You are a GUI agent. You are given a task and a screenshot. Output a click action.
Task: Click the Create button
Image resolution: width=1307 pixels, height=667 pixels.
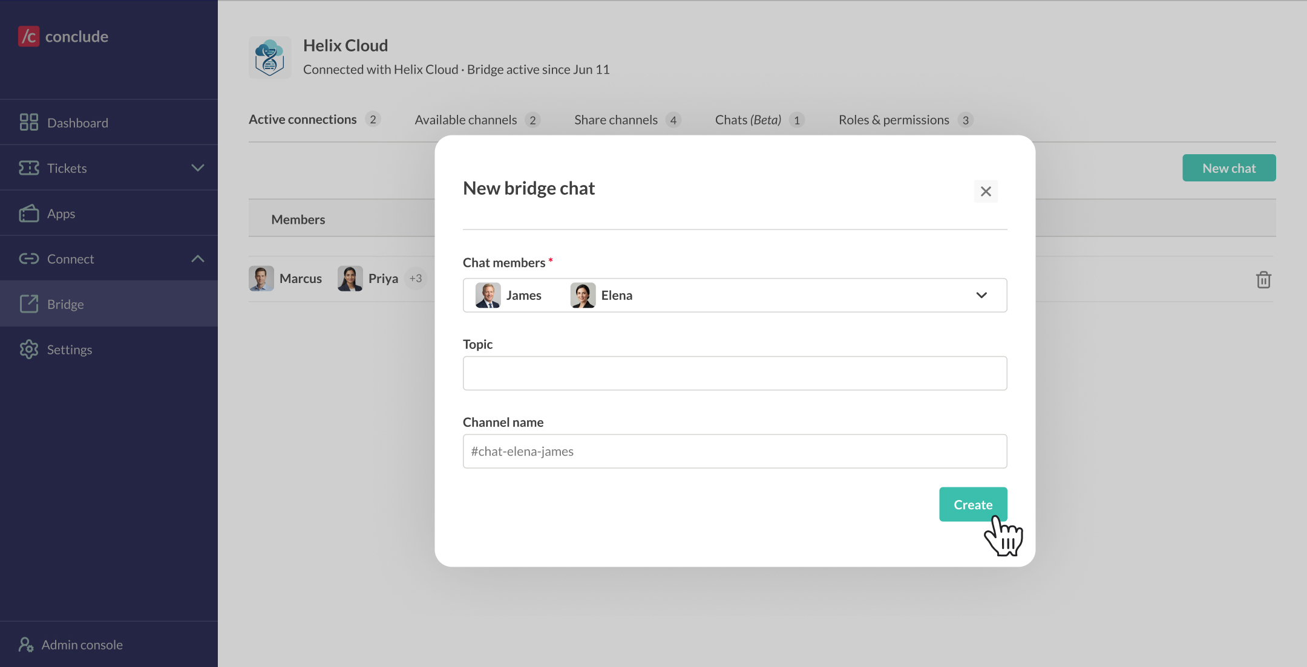point(973,504)
